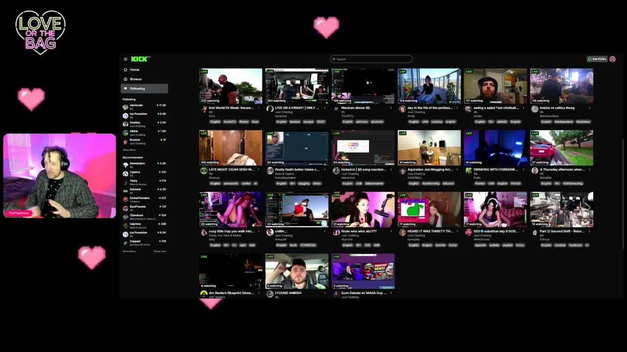Click the Home icon in sidebar
The image size is (627, 352).
tap(125, 69)
